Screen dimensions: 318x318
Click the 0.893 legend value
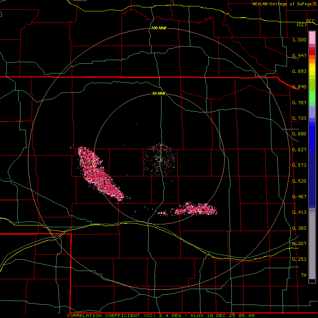pyautogui.click(x=299, y=71)
